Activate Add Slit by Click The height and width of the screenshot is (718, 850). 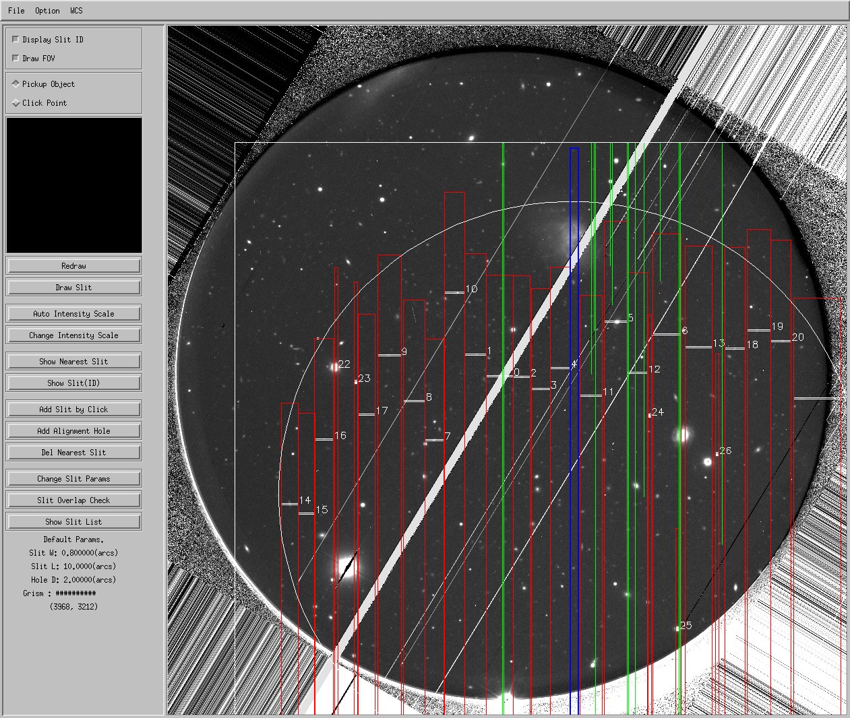click(x=74, y=410)
